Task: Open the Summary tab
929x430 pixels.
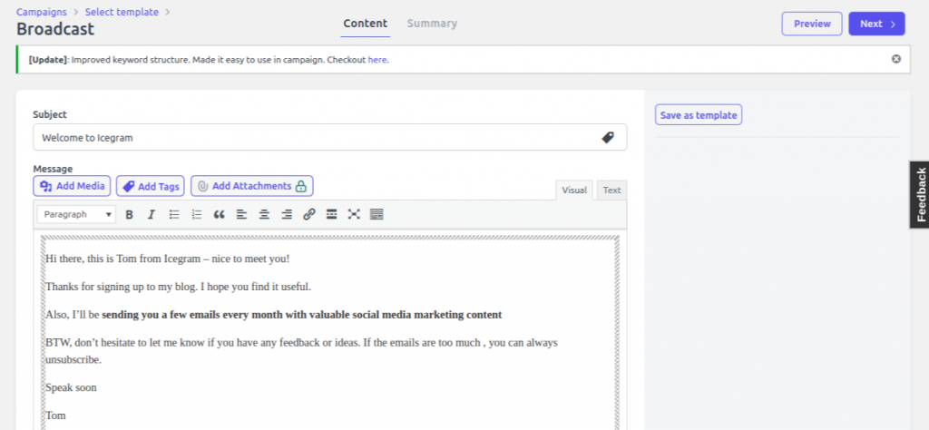Action: tap(432, 24)
